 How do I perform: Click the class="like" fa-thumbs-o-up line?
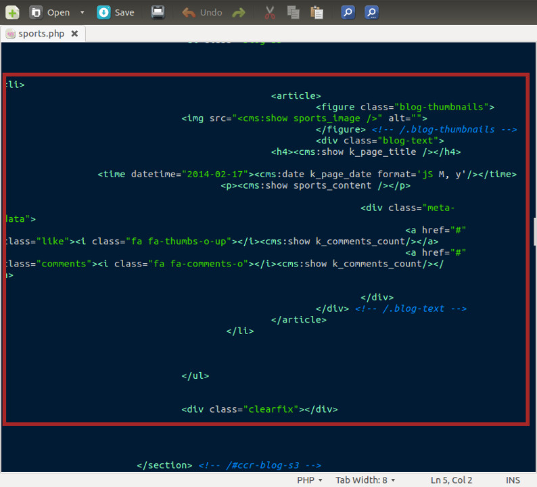[222, 241]
